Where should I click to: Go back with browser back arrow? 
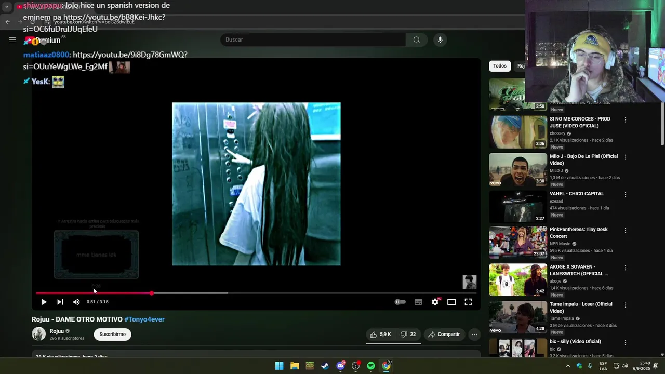(x=8, y=22)
